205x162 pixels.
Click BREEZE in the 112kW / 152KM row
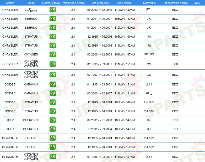(x=31, y=147)
